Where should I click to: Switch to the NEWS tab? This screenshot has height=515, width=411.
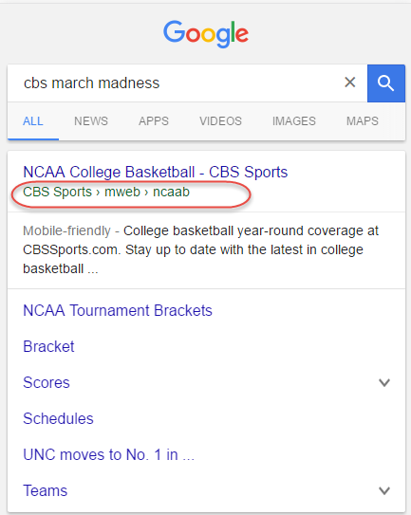pos(91,121)
